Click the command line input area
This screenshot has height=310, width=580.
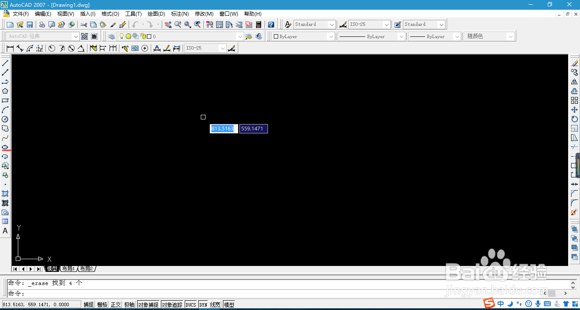(x=289, y=293)
